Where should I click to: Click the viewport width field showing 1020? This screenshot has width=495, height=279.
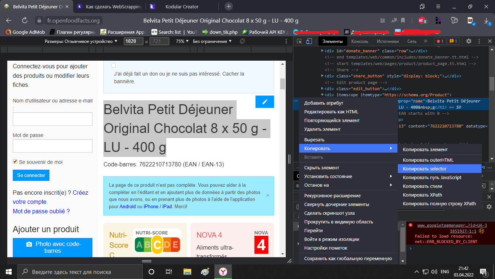tap(134, 41)
